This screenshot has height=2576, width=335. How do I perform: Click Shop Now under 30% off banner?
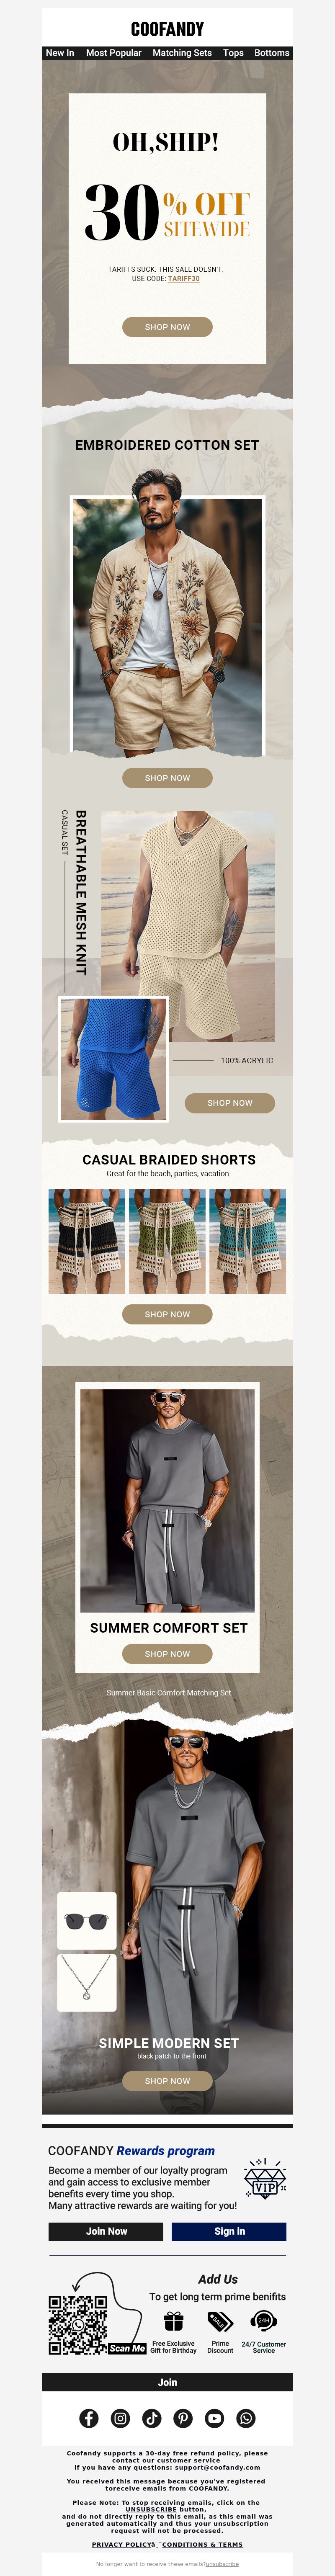[167, 327]
